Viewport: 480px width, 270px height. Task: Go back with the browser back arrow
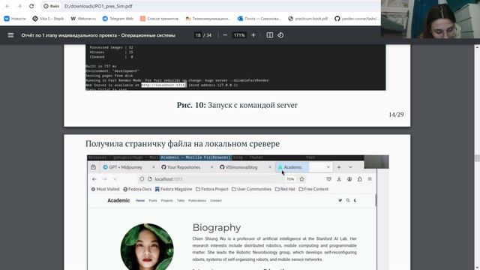(7, 6)
